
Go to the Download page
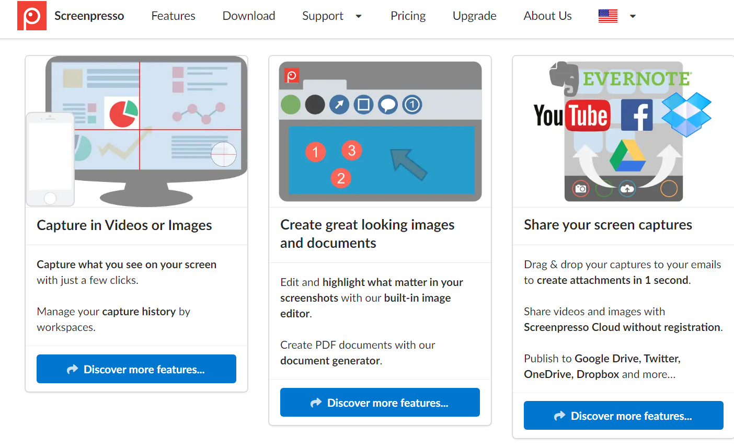point(249,16)
